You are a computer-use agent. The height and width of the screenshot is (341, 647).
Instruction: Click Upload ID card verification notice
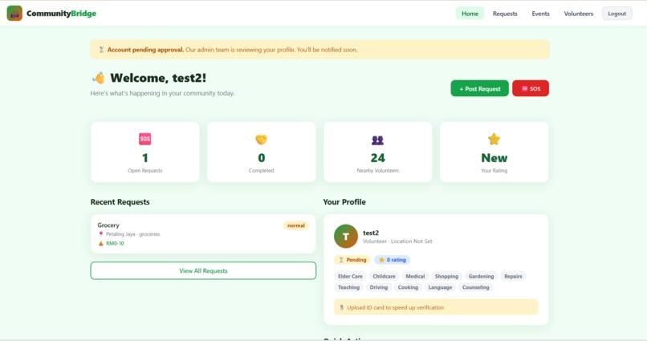436,307
